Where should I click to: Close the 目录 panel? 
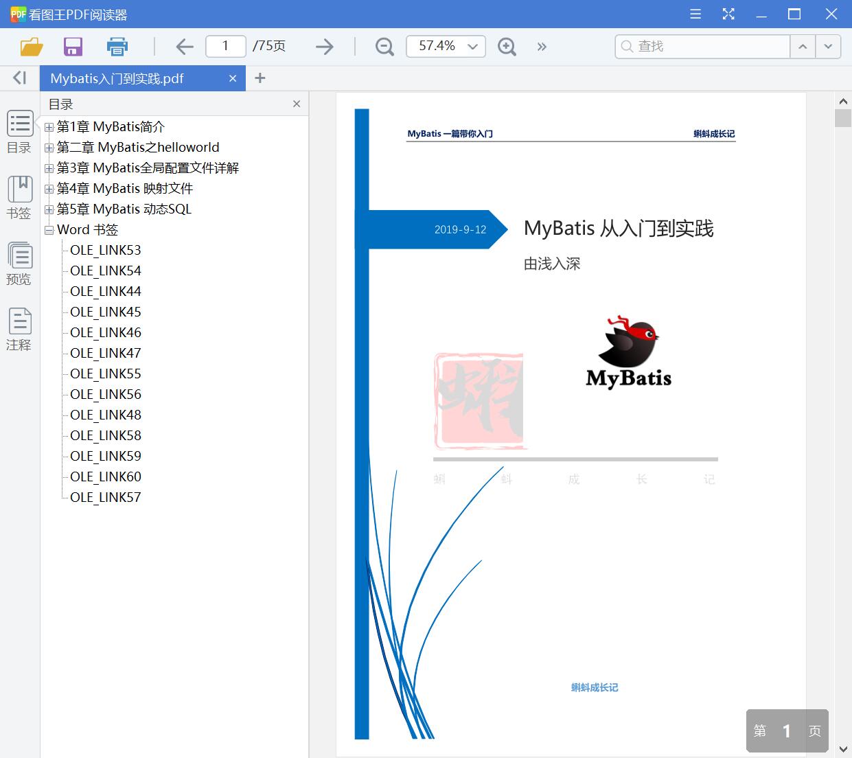coord(297,104)
